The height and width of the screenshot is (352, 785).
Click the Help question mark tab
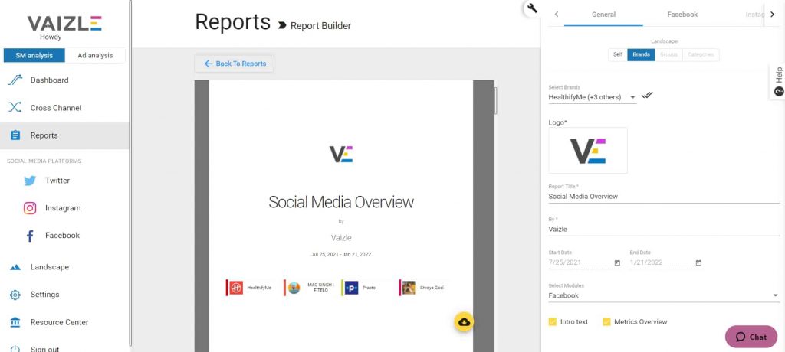pos(778,82)
